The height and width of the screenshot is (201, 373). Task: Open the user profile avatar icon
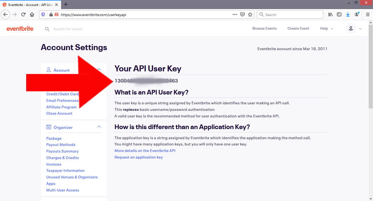click(351, 29)
